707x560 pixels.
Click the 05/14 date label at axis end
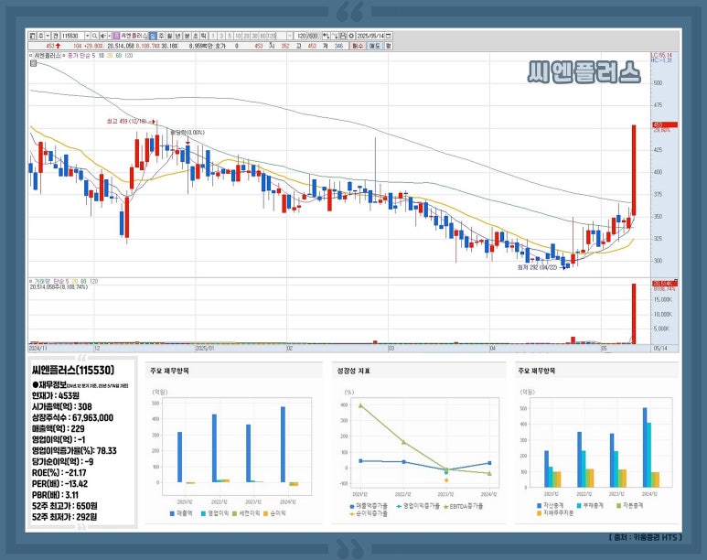point(660,349)
